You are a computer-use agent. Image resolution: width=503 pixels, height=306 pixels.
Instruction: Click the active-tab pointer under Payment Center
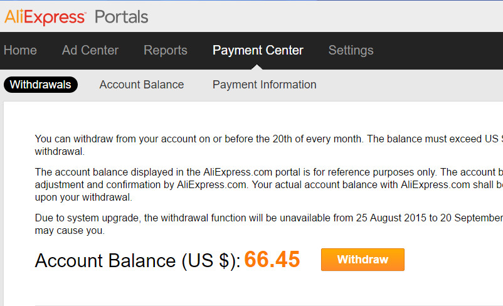point(257,67)
